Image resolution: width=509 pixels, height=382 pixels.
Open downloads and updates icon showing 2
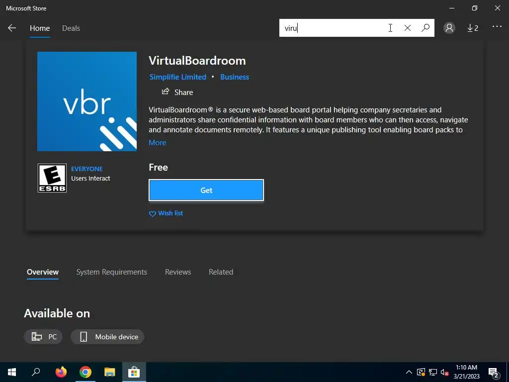click(473, 28)
